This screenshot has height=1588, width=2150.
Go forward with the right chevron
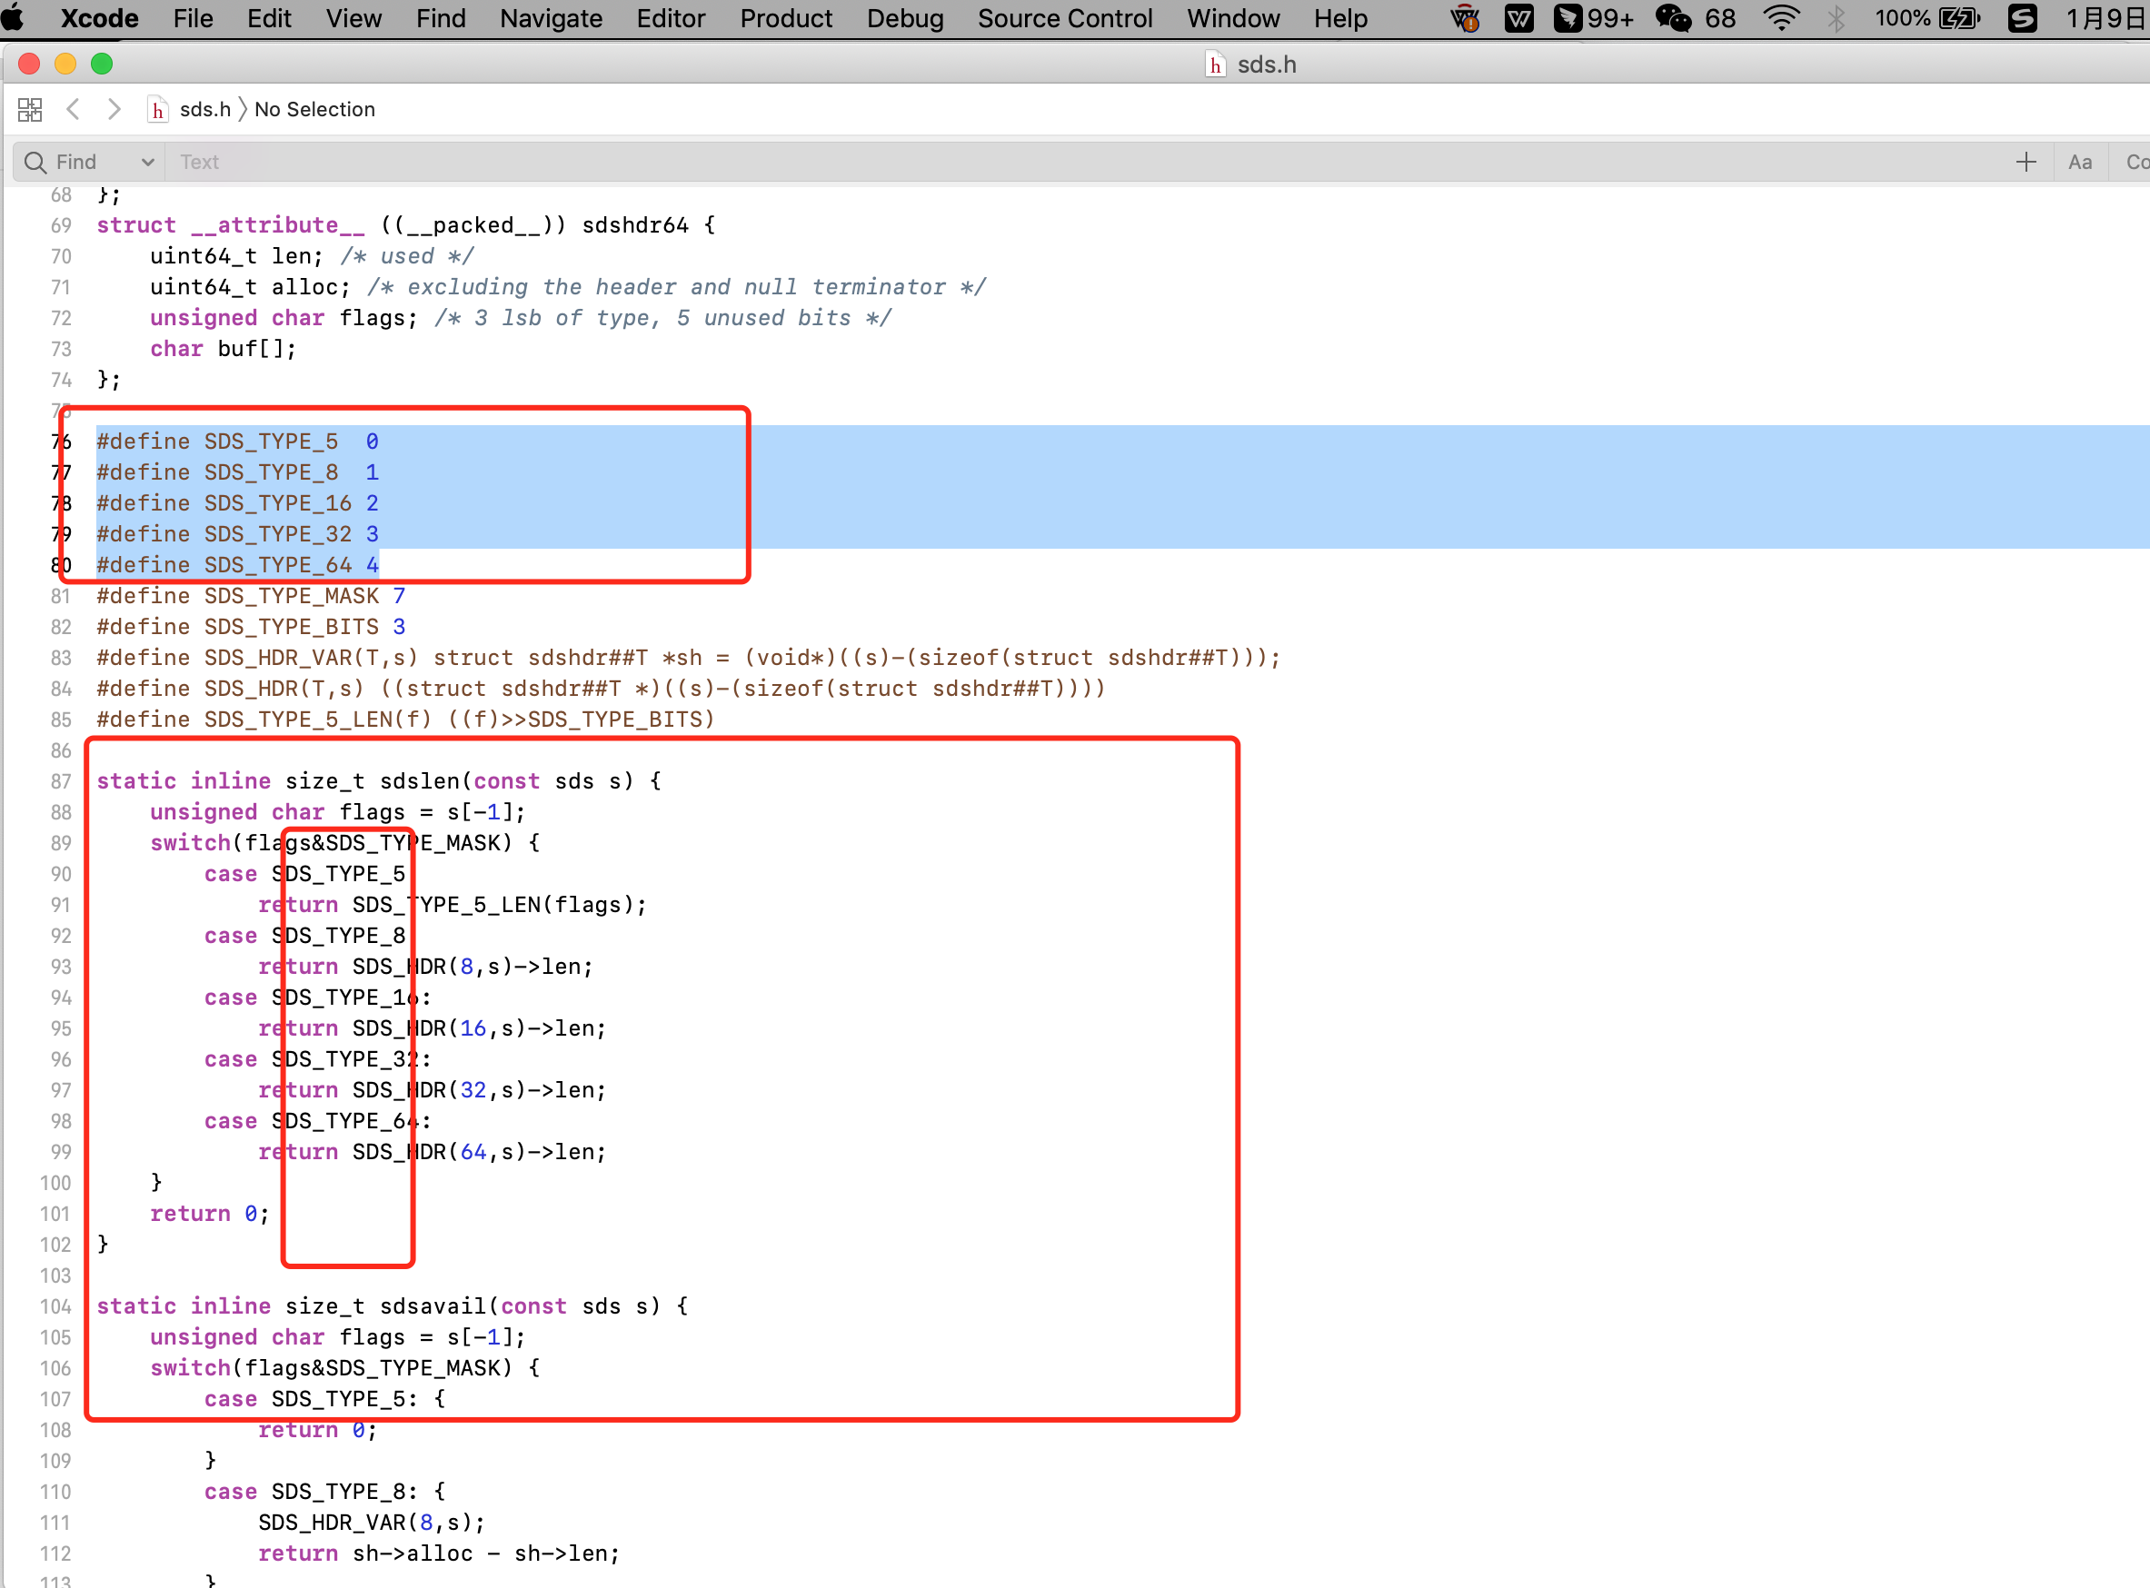(114, 110)
